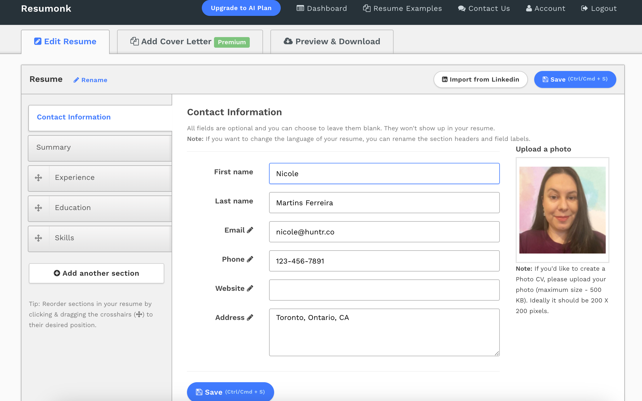Click the pencil icon next to Phone
Screen dimensions: 642x401
coord(250,259)
